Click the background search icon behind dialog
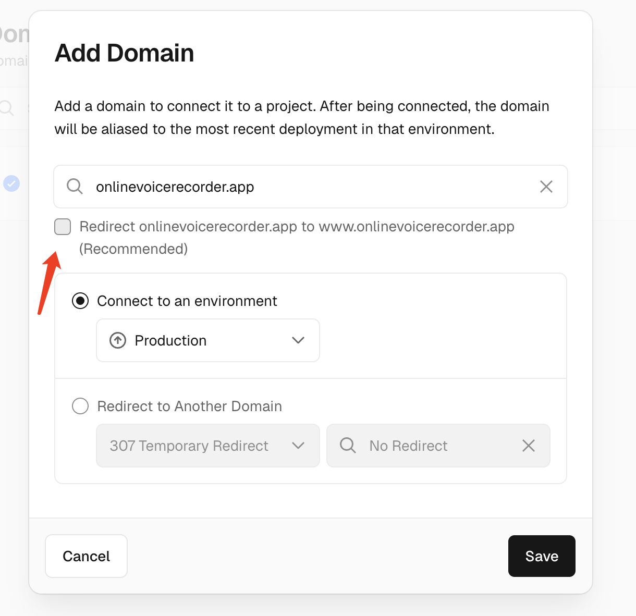Screen dimensions: 636x616 (x=7, y=108)
